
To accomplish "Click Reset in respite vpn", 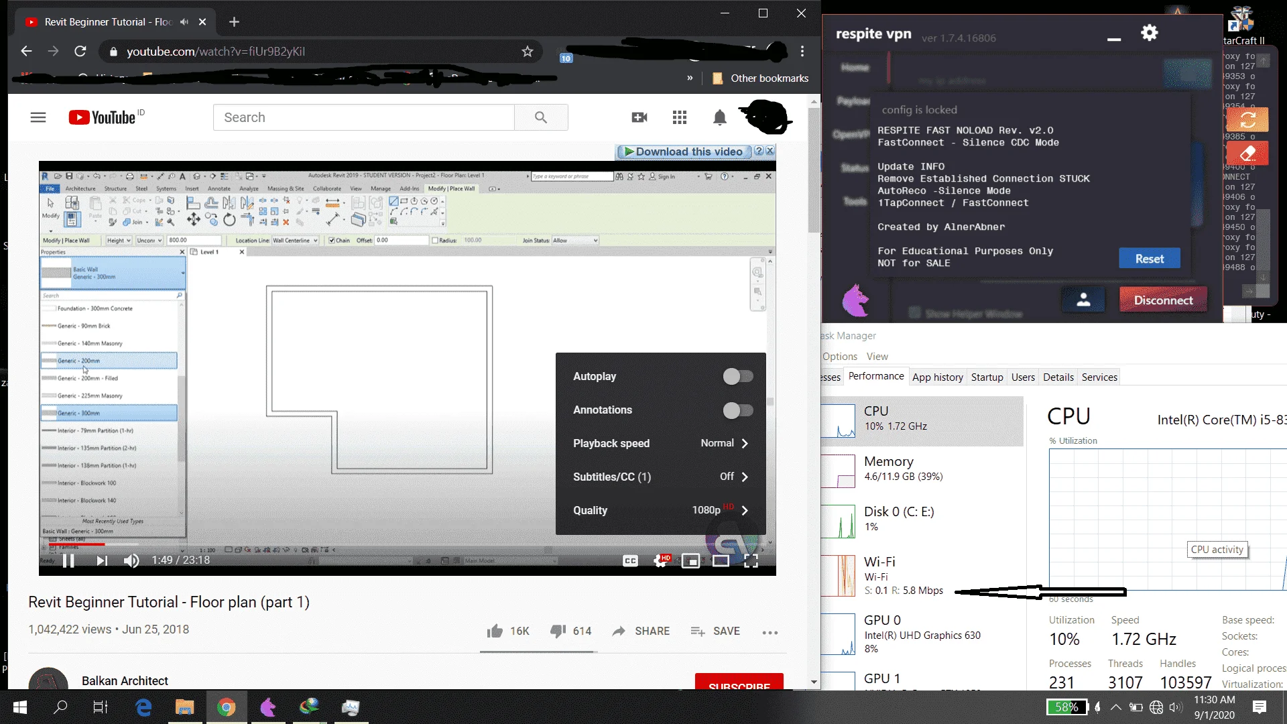I will click(x=1150, y=259).
